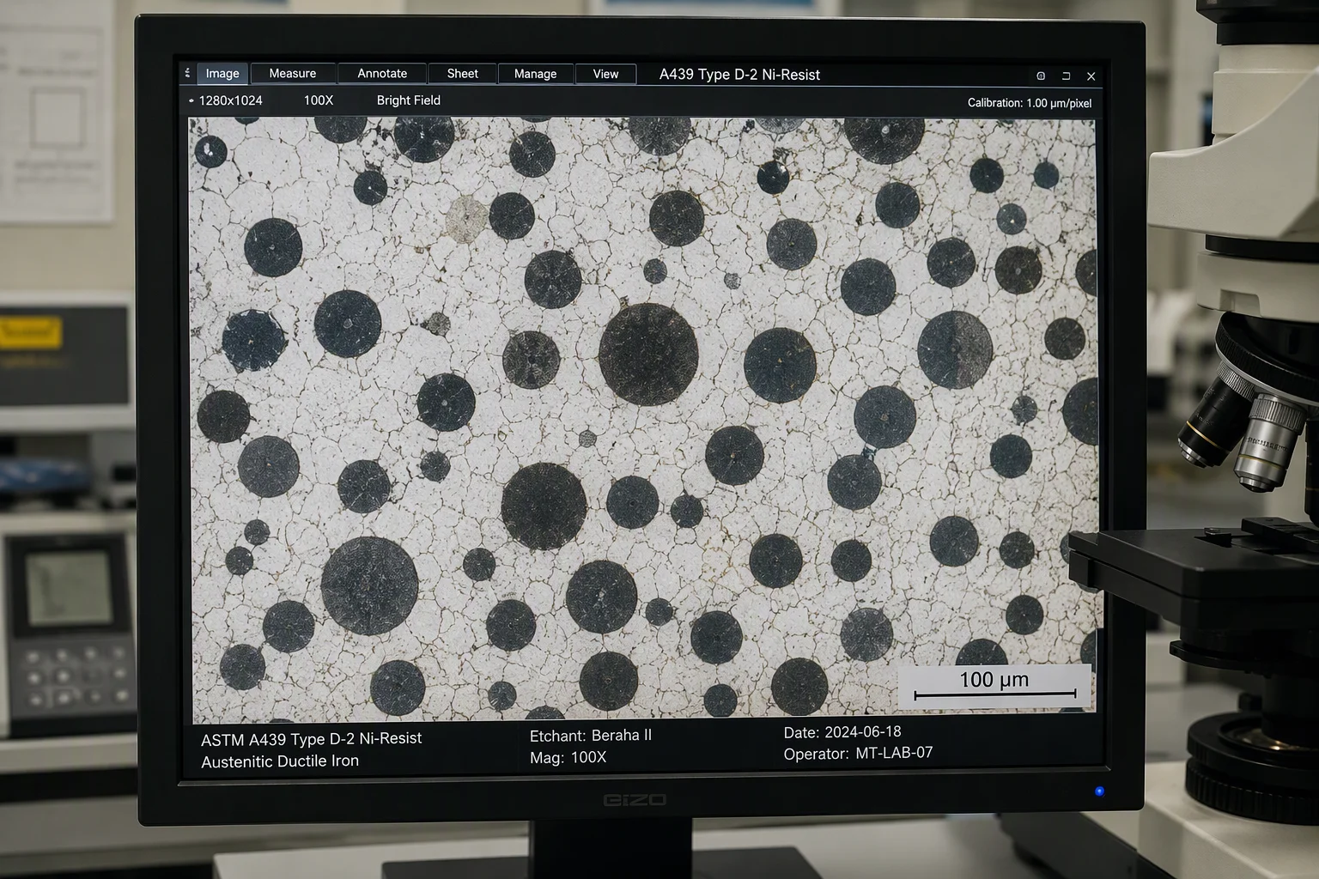Open the Manage tab
Image resolution: width=1319 pixels, height=879 pixels.
coord(535,74)
